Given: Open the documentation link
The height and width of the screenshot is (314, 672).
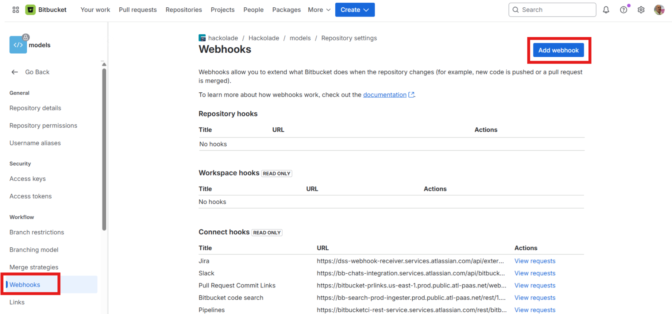Looking at the screenshot, I should 385,95.
